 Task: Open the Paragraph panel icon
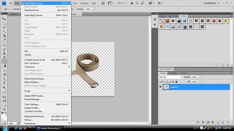155,25
